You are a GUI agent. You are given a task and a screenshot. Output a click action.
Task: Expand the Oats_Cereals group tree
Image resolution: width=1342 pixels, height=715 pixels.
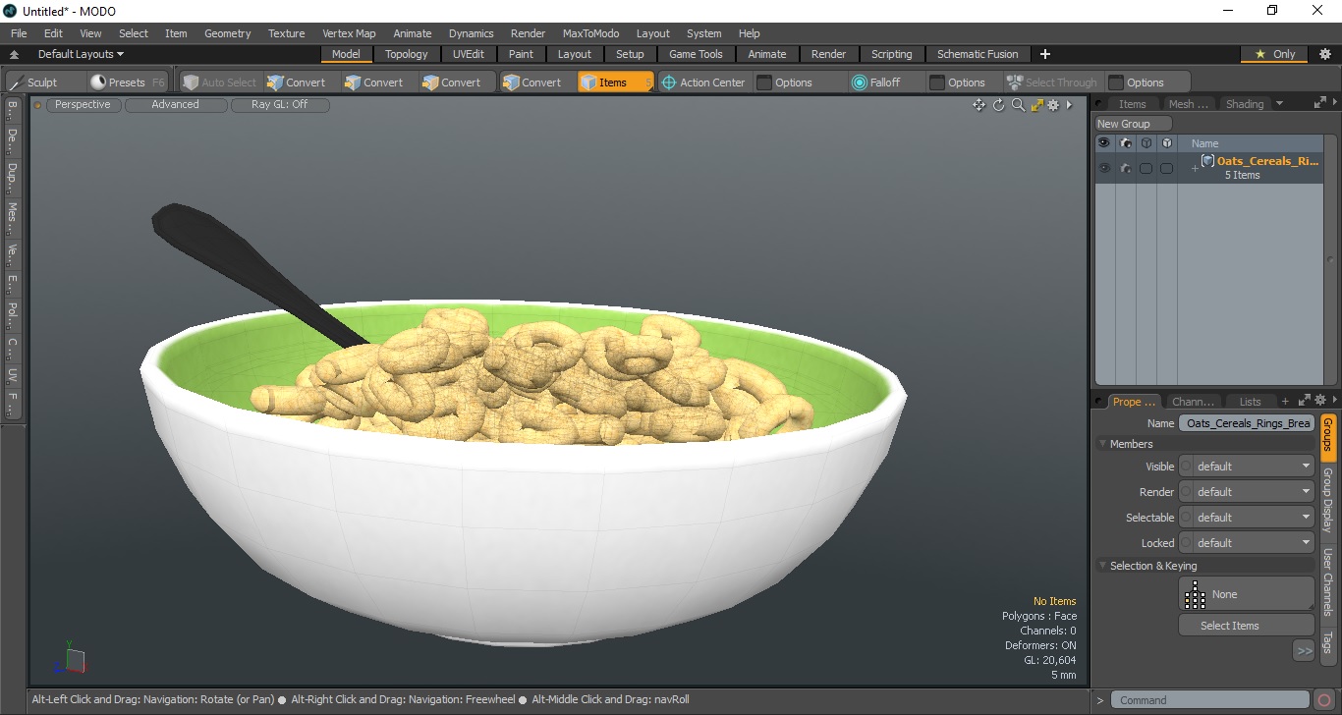[1195, 169]
